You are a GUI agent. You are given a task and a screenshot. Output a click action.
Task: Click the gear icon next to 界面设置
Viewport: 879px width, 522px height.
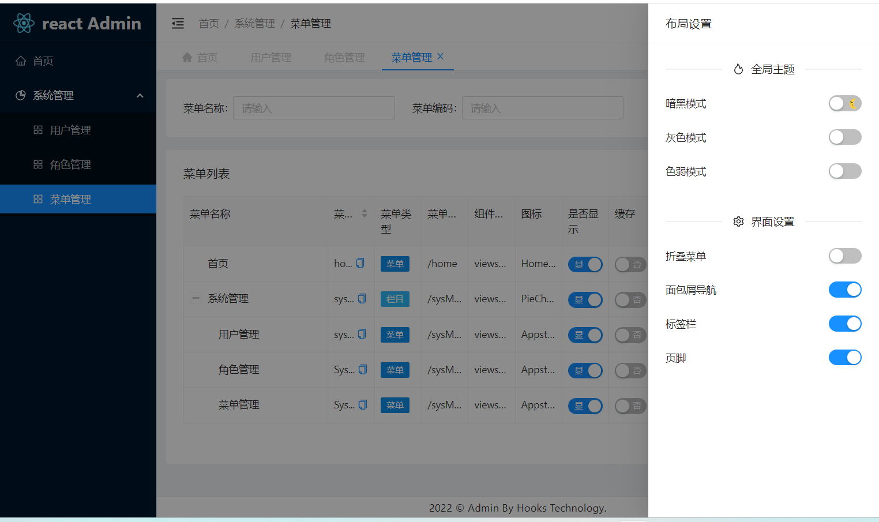point(738,221)
